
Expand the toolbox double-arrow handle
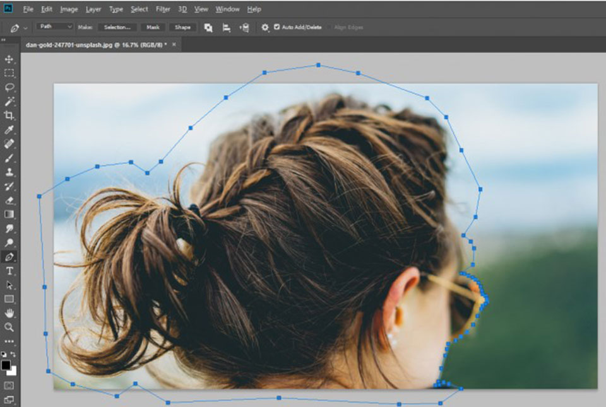point(3,40)
